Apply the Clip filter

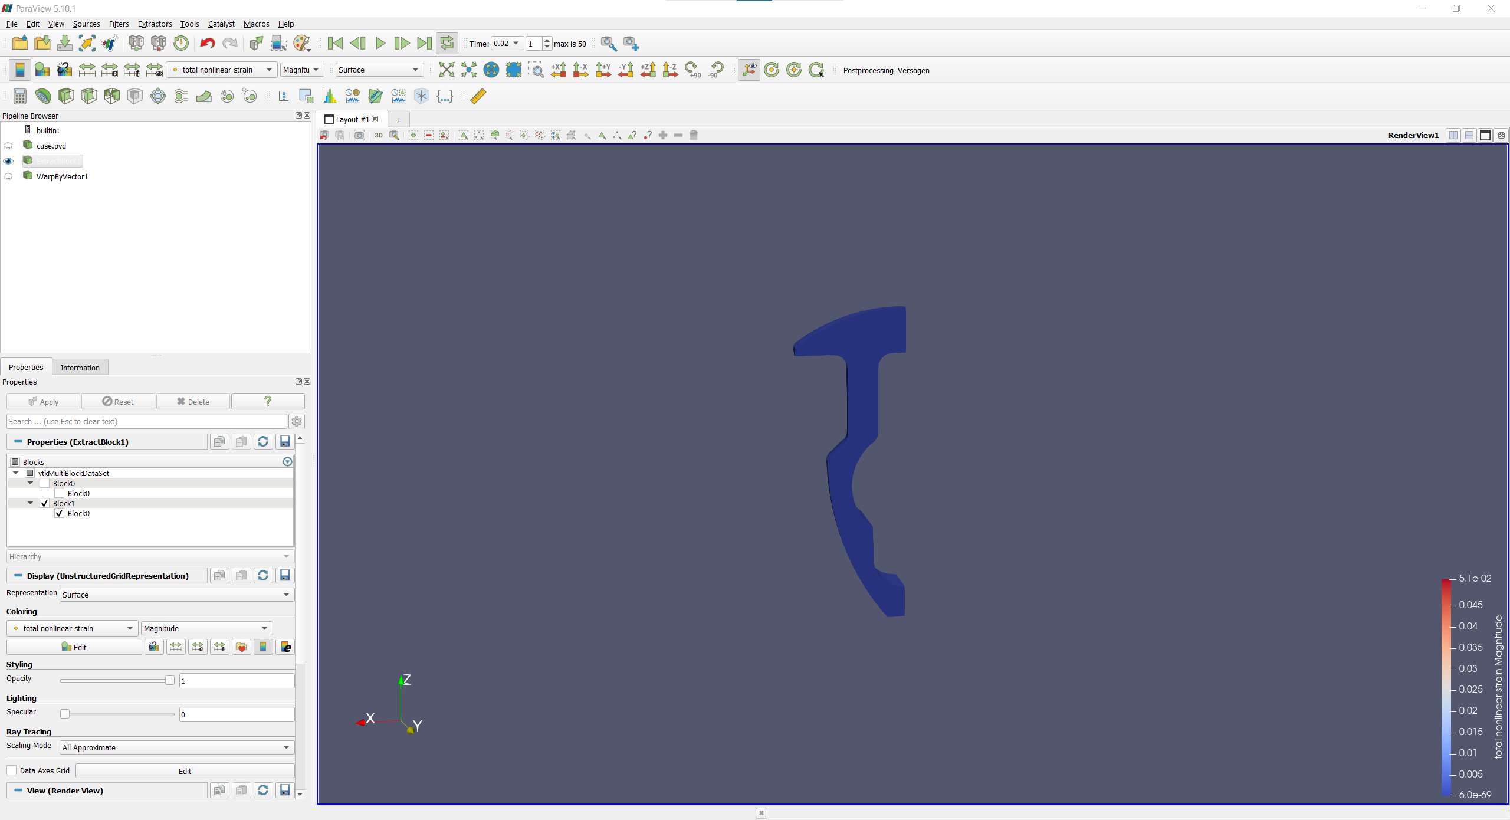[x=65, y=96]
